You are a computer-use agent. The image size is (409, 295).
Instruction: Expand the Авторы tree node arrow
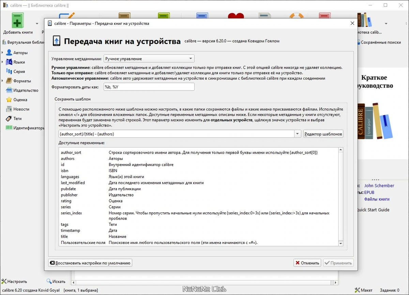pos(3,53)
